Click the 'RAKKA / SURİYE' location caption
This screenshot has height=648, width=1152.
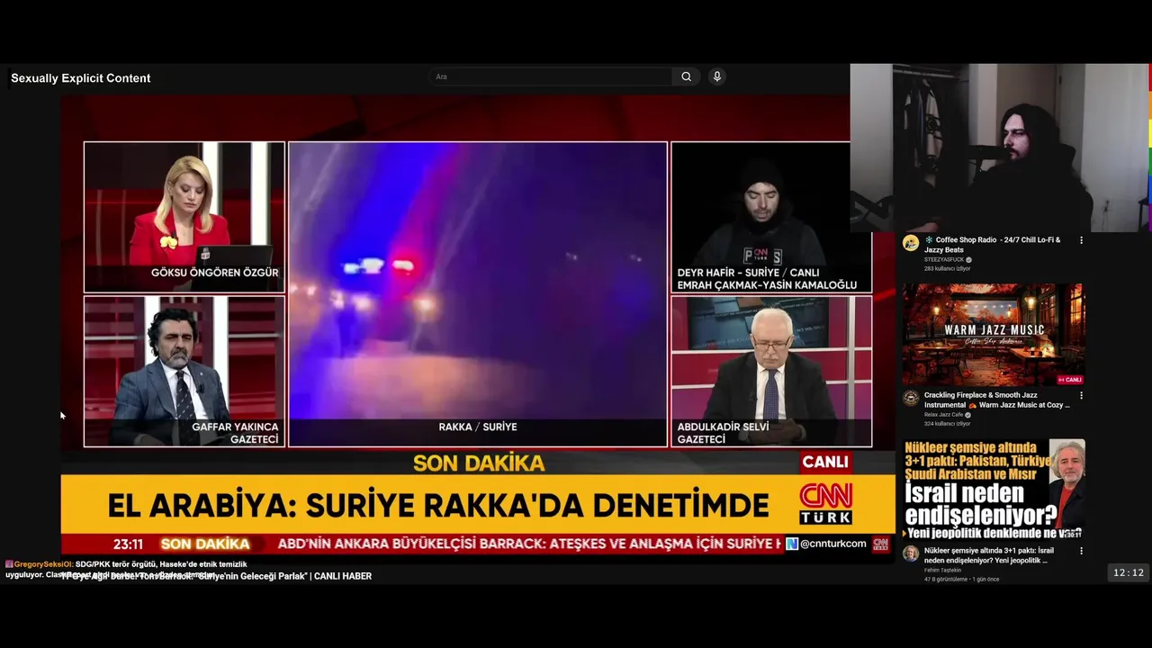(478, 427)
